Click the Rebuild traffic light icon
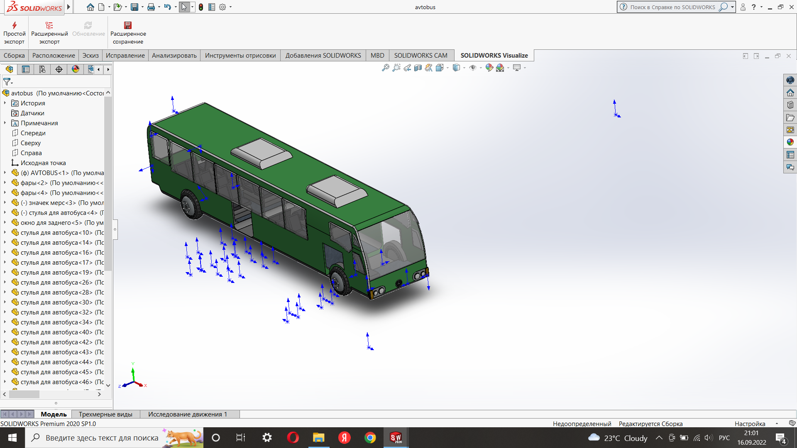Image resolution: width=797 pixels, height=448 pixels. pos(201,7)
